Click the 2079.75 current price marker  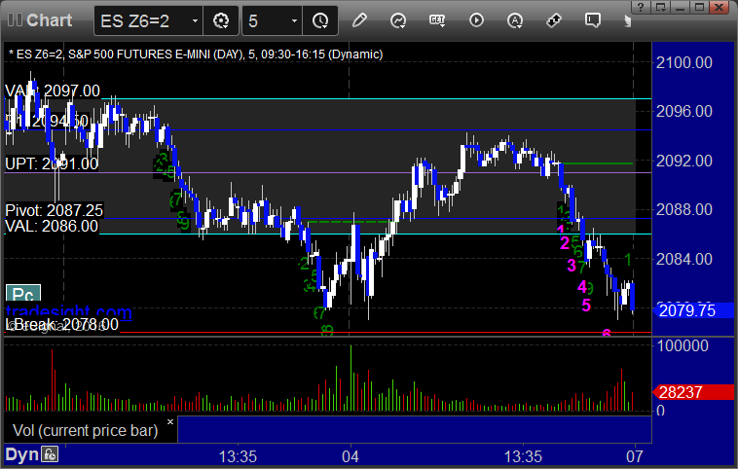pos(693,310)
